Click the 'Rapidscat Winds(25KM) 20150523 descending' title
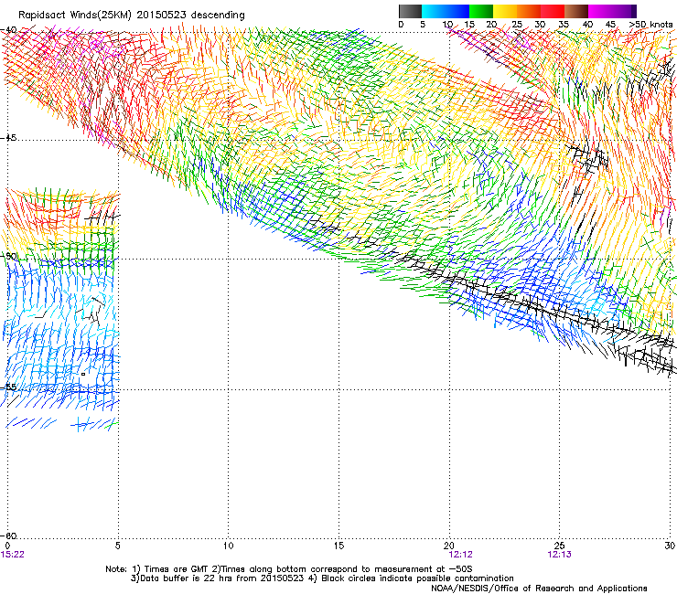677x594 pixels. click(x=131, y=16)
